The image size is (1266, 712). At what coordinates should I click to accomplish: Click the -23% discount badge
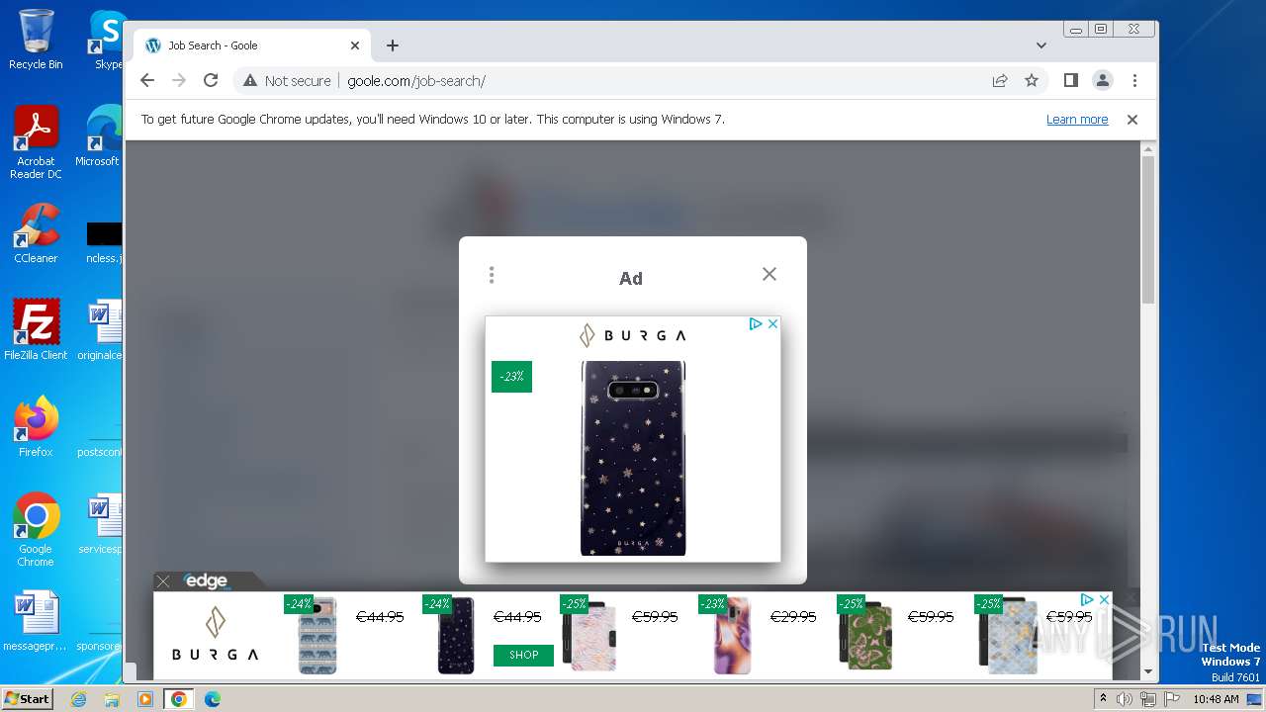[511, 377]
